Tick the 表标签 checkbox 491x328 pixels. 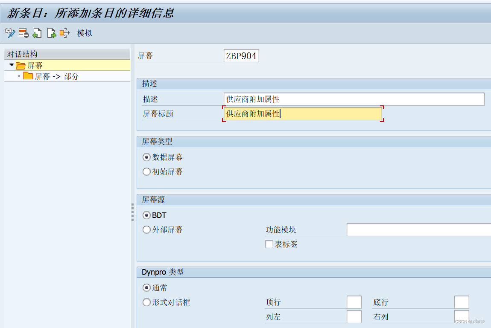[x=269, y=244]
